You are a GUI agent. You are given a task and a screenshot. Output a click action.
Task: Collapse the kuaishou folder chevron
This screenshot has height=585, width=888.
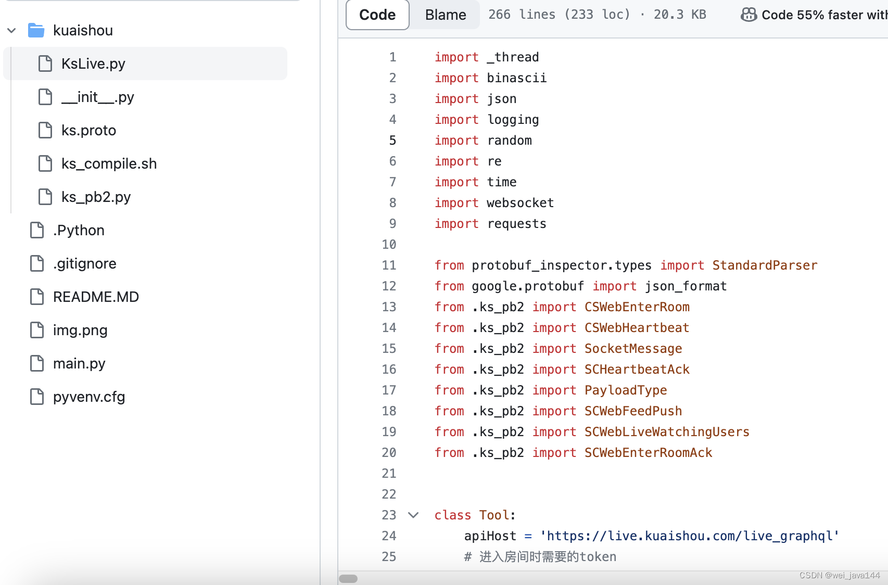pos(11,30)
